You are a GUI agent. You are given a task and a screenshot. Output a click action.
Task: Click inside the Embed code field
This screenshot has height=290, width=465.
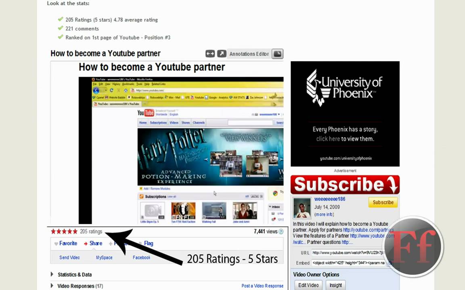click(348, 263)
